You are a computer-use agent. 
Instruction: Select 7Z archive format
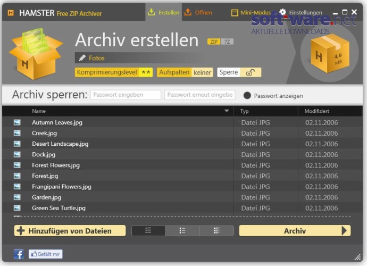(x=227, y=41)
